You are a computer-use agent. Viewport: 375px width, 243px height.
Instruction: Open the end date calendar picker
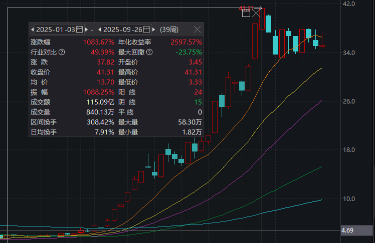[x=148, y=29]
